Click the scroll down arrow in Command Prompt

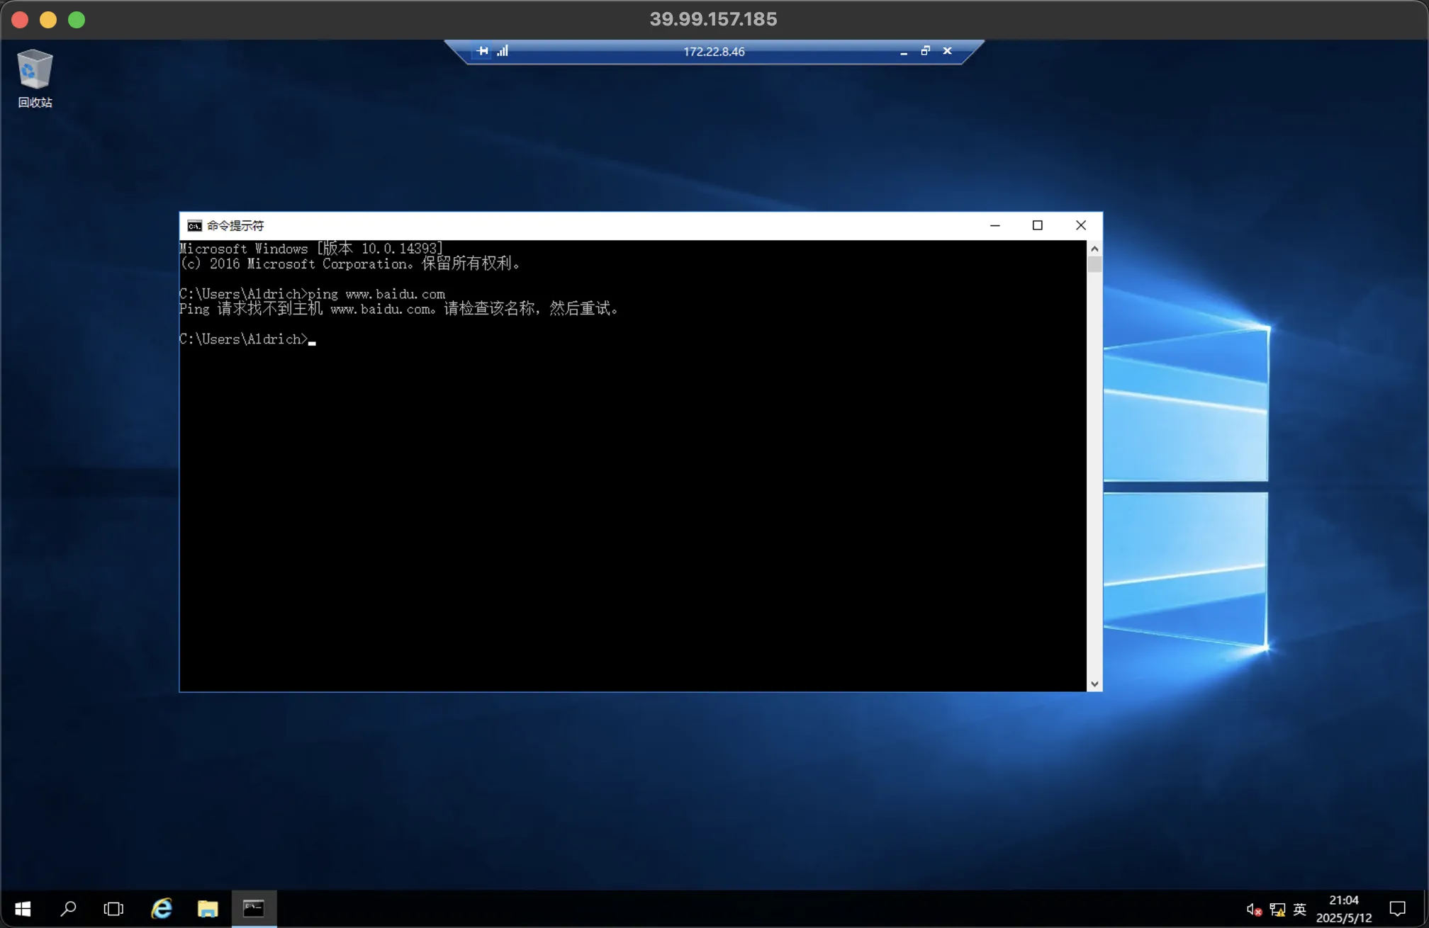coord(1094,684)
